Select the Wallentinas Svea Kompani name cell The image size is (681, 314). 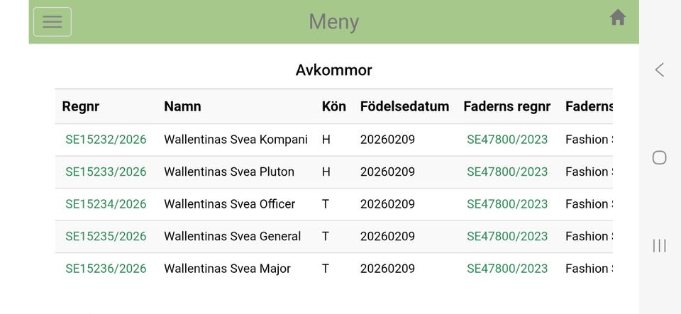click(236, 140)
